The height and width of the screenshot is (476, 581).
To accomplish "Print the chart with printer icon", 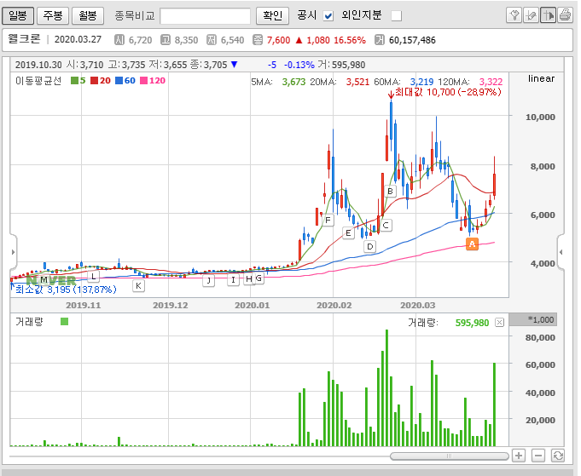I will click(x=565, y=15).
